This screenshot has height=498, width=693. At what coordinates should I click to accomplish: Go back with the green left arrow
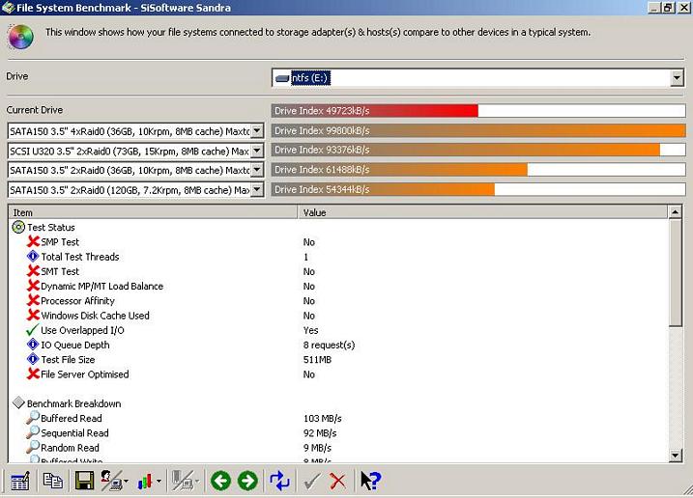tap(220, 481)
